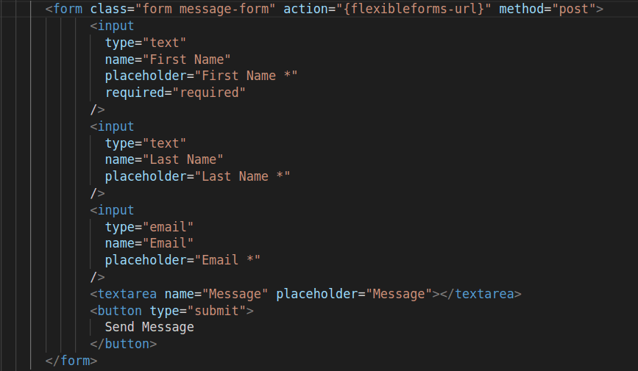
Task: Click the first input tag opening
Action: coord(112,26)
